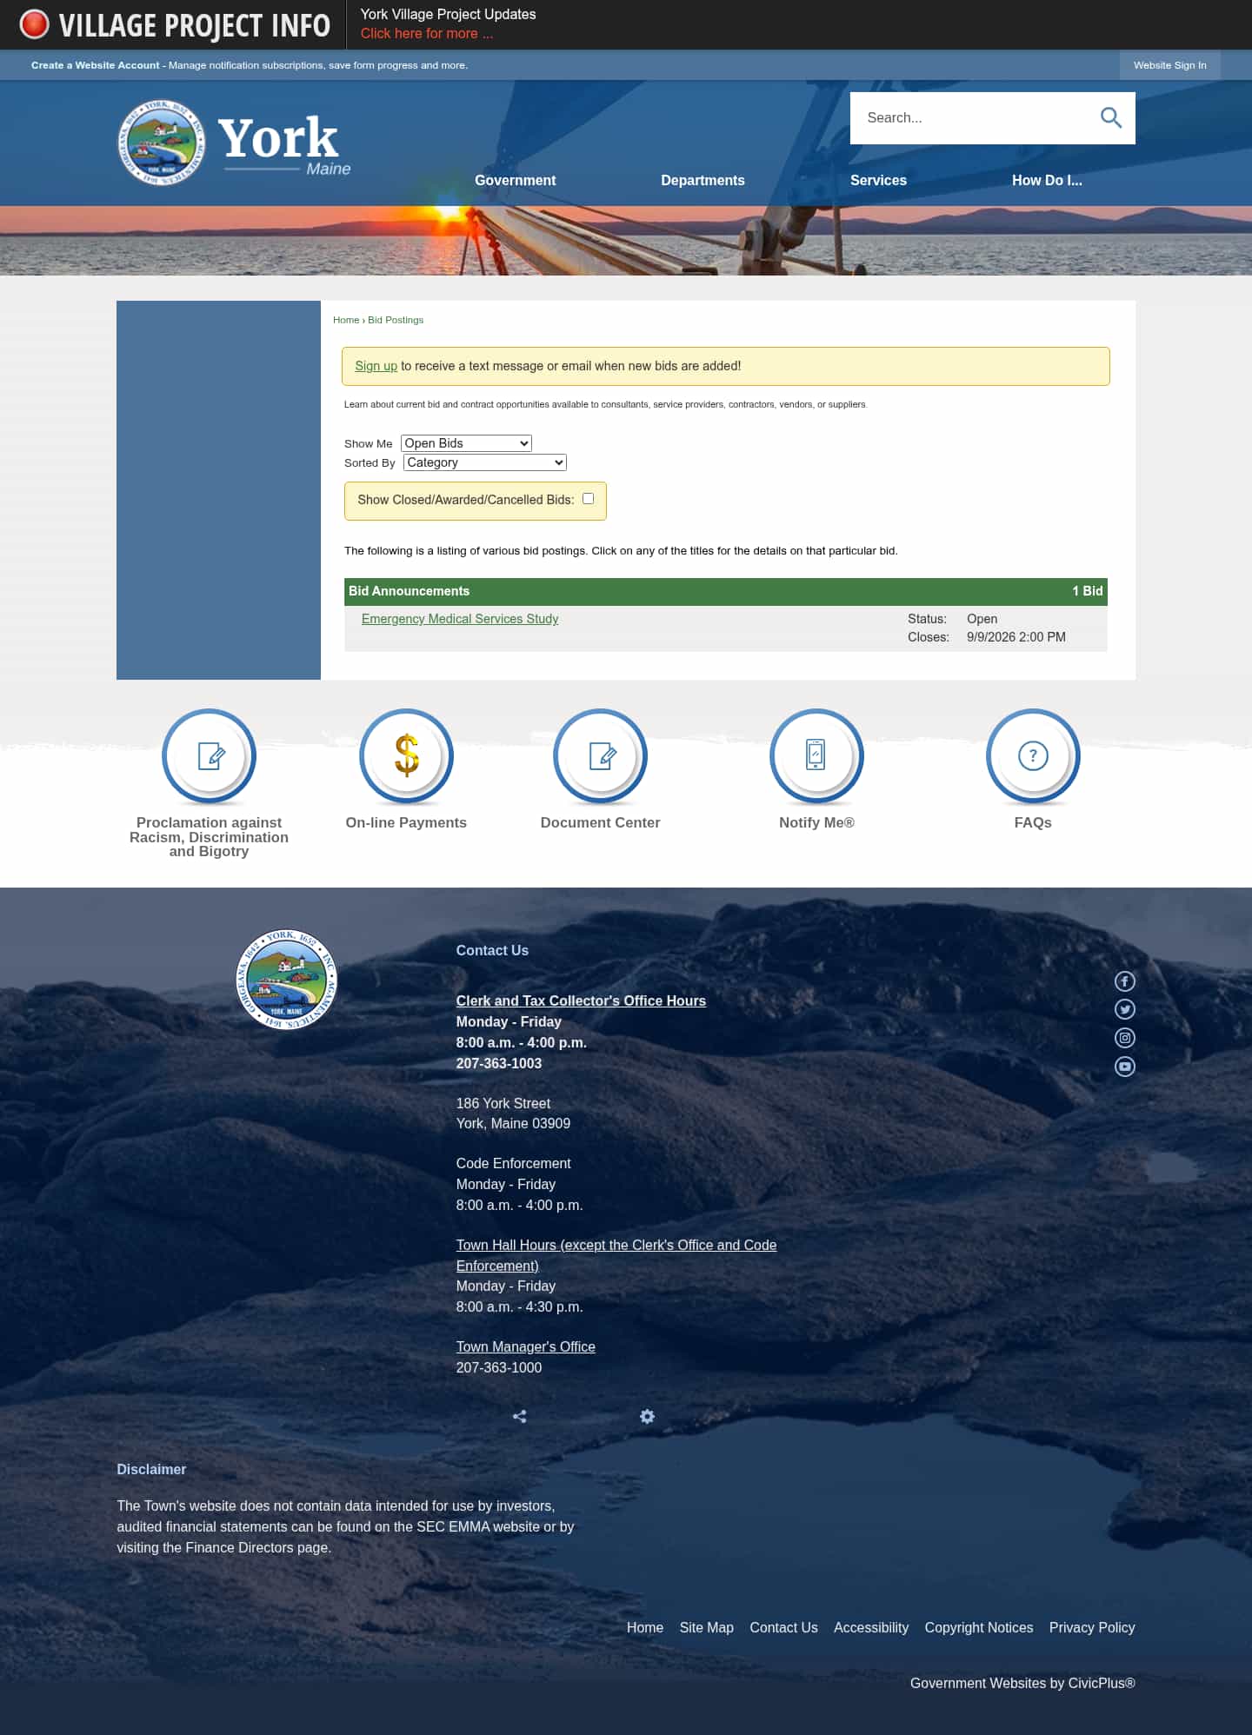Open the Document Center icon

[x=600, y=756]
